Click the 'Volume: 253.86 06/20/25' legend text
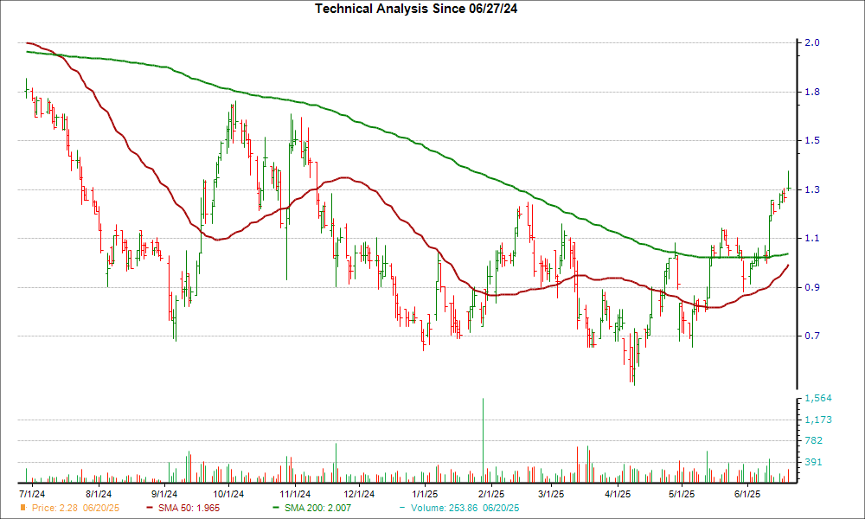This screenshot has width=865, height=519. click(465, 508)
